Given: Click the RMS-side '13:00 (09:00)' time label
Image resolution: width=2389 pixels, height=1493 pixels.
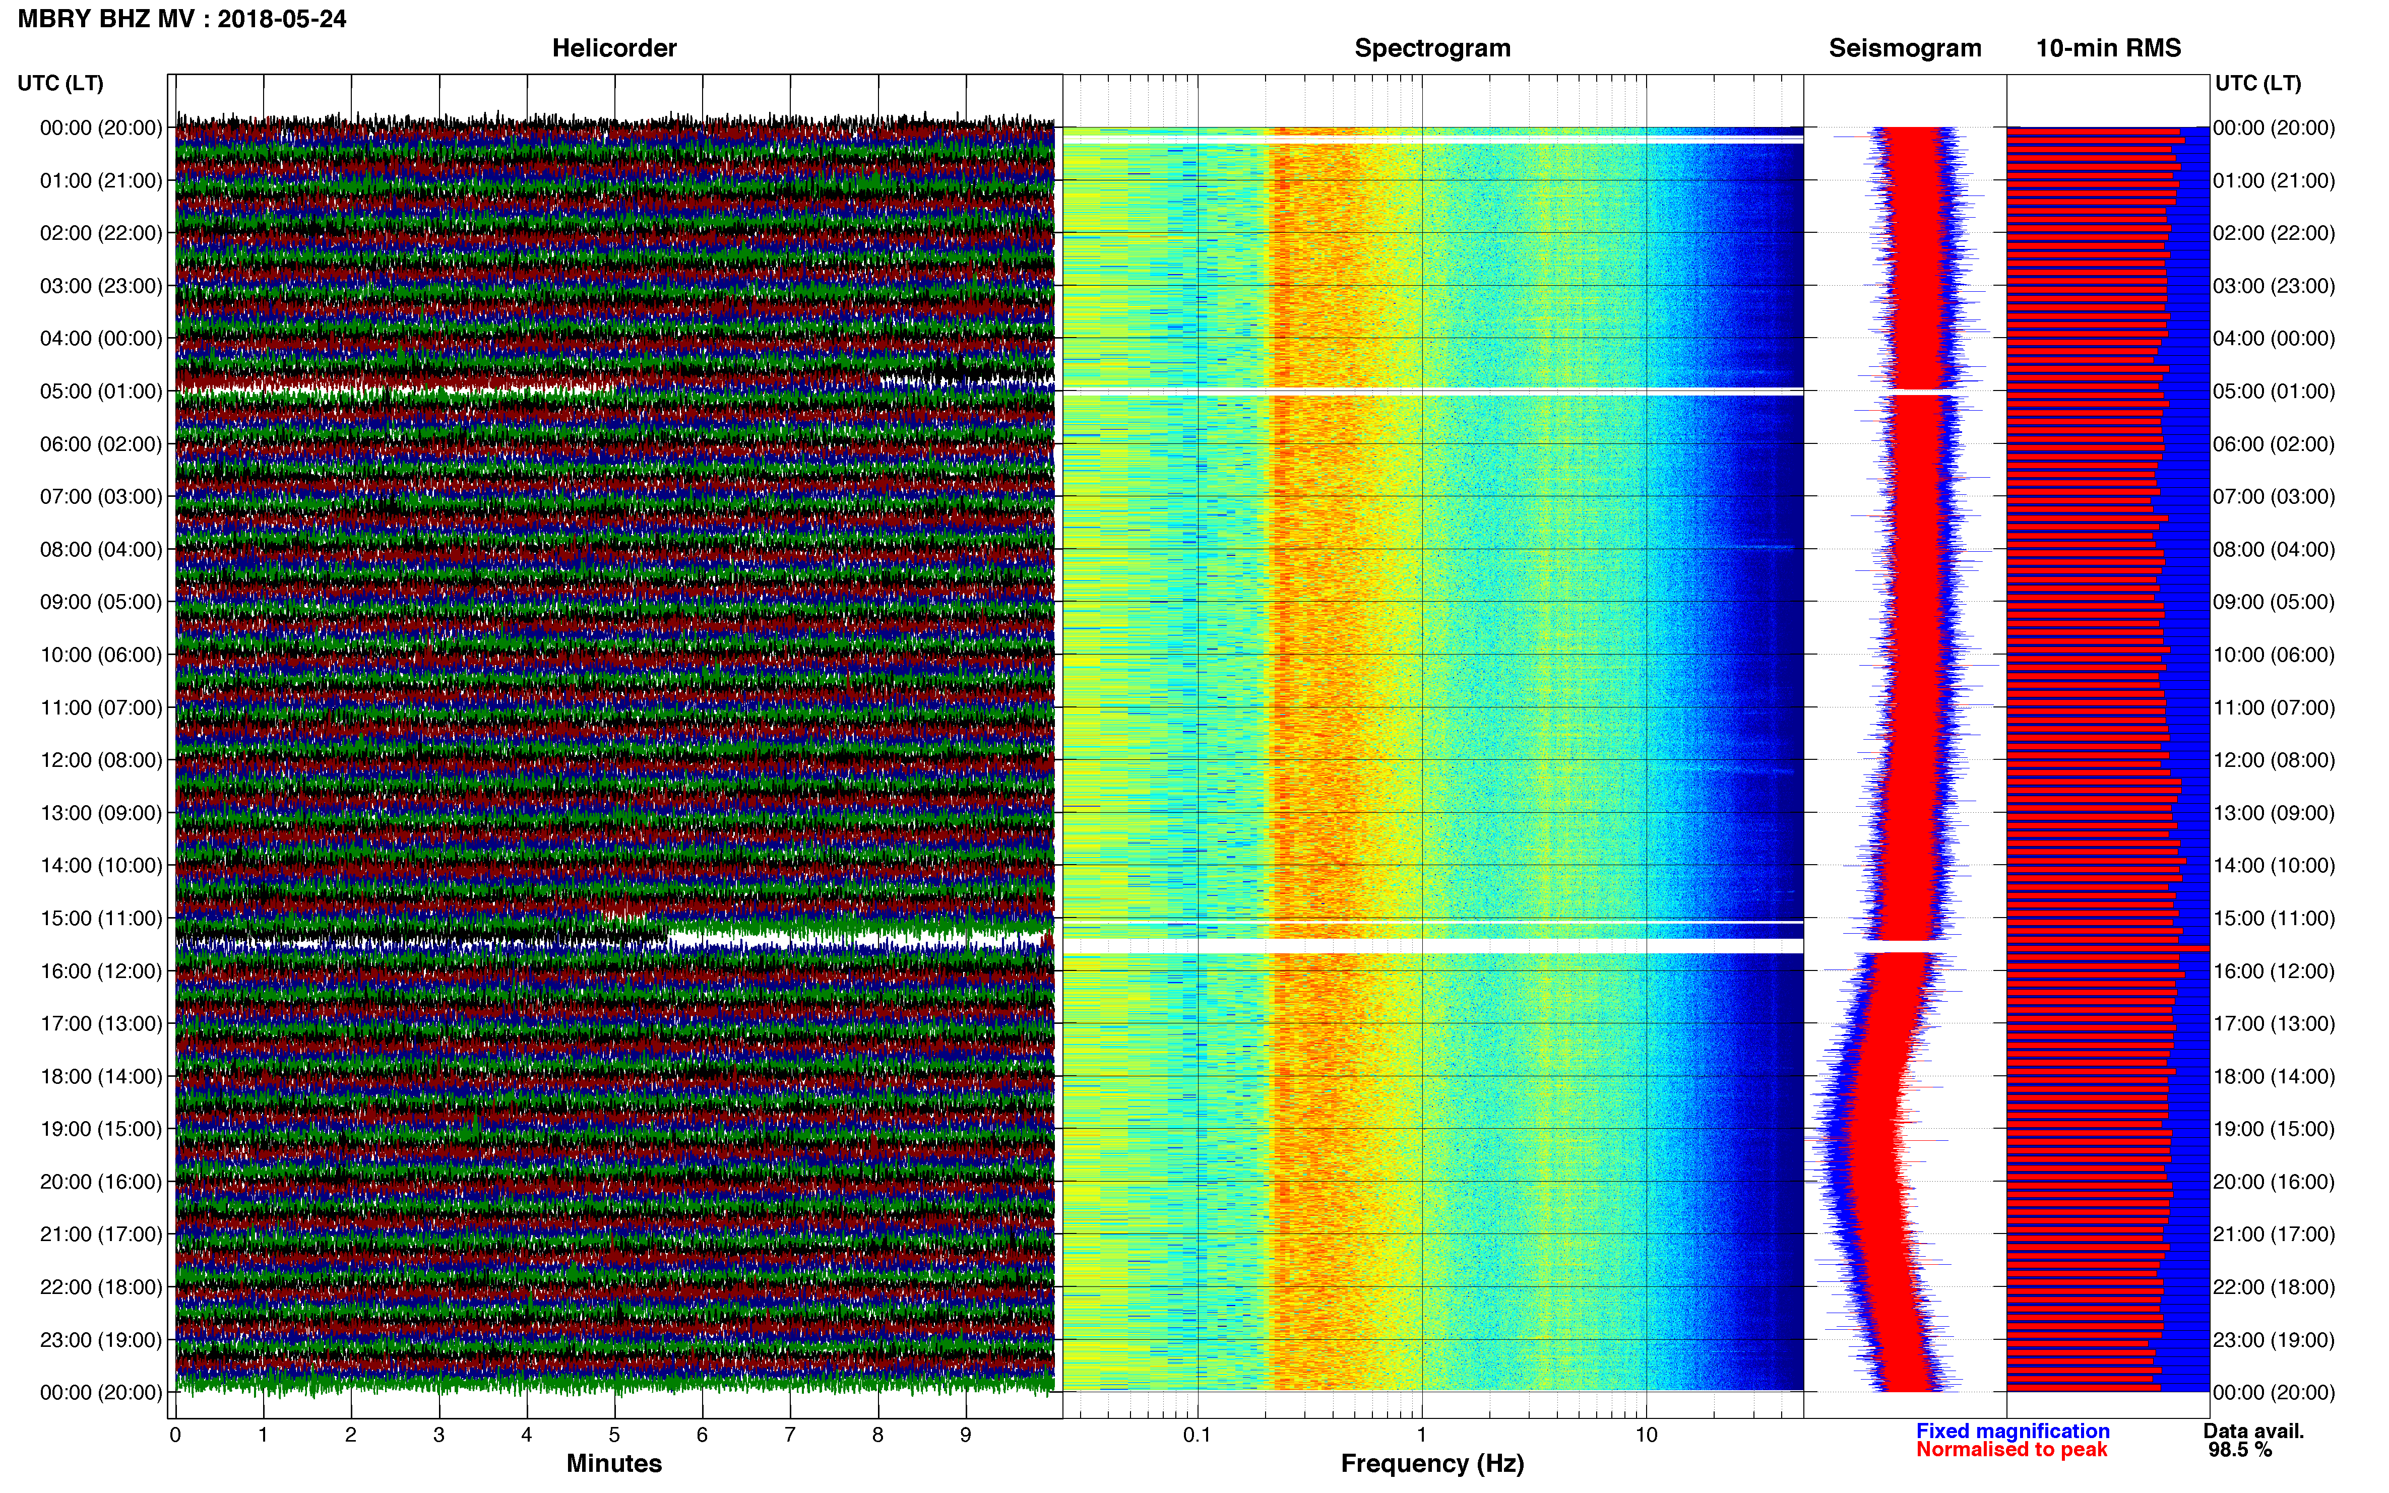Looking at the screenshot, I should [x=2274, y=813].
